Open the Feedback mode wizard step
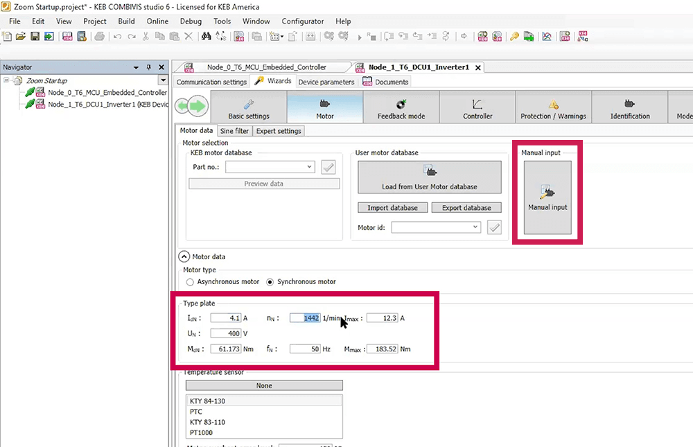This screenshot has height=447, width=693. [401, 107]
